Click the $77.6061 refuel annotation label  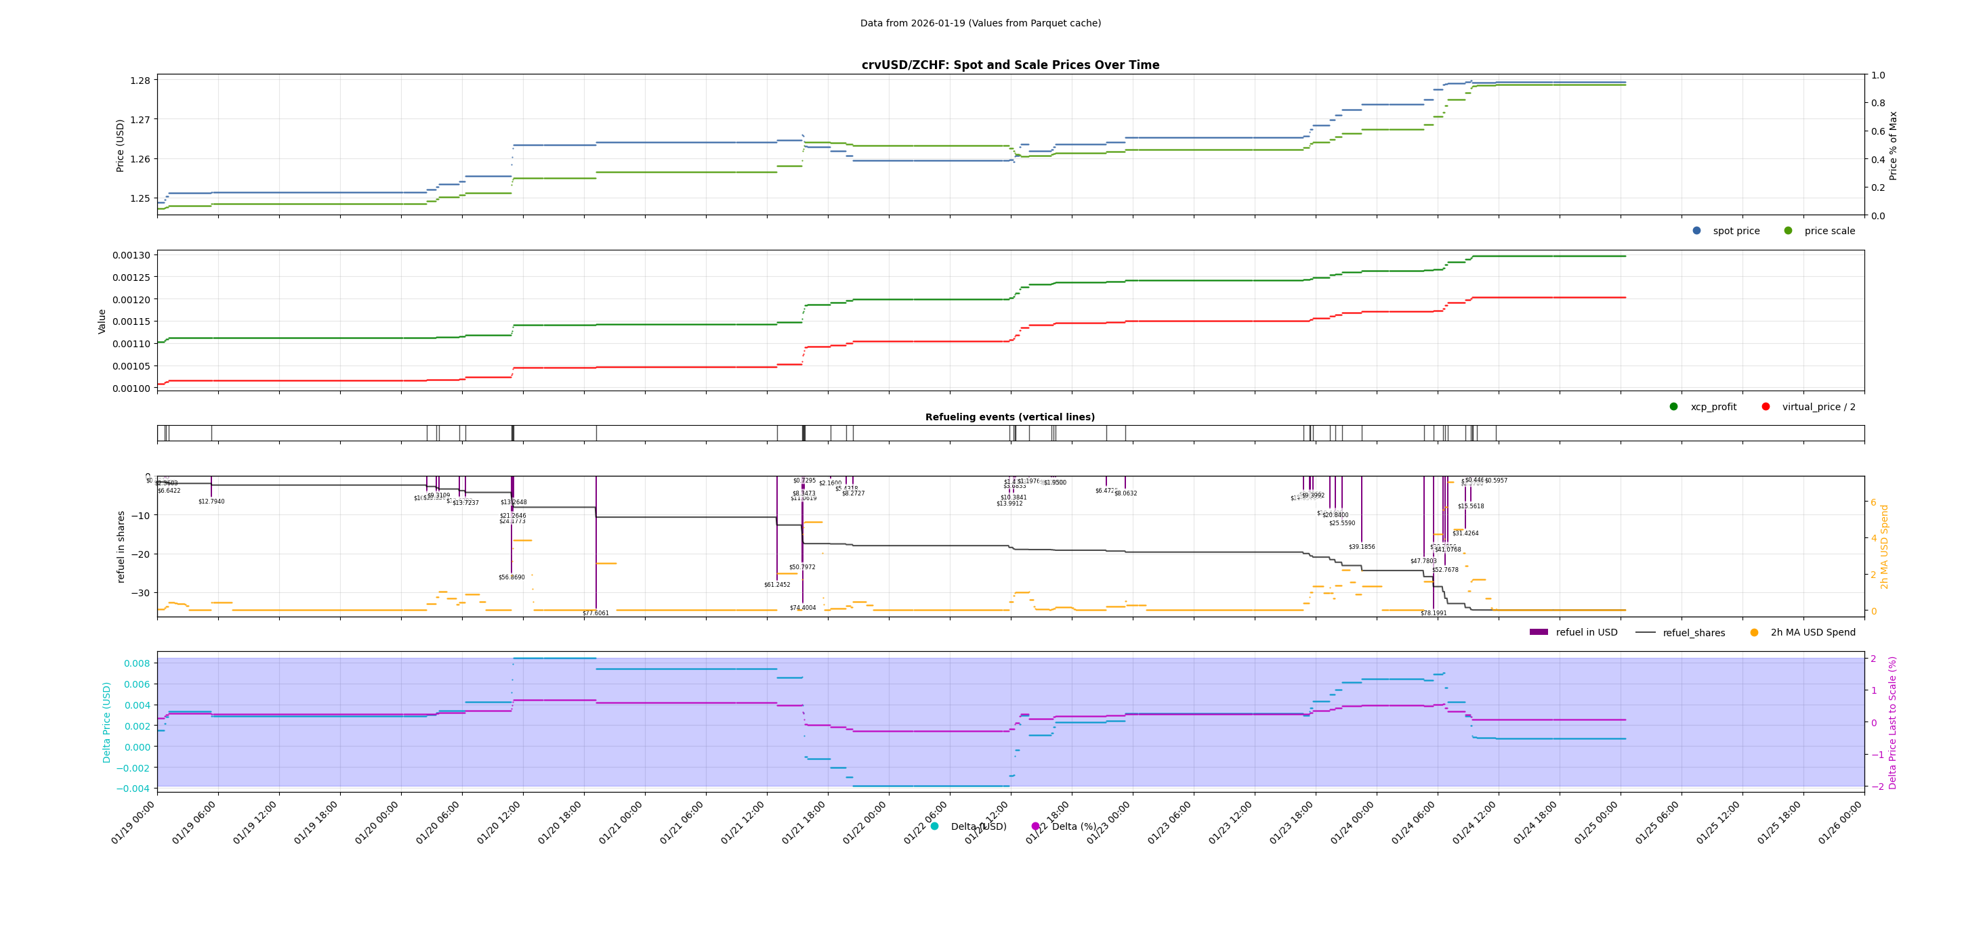pos(596,613)
